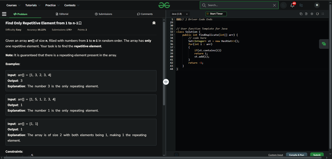Click the 'Points: 2' text

pos(82,29)
